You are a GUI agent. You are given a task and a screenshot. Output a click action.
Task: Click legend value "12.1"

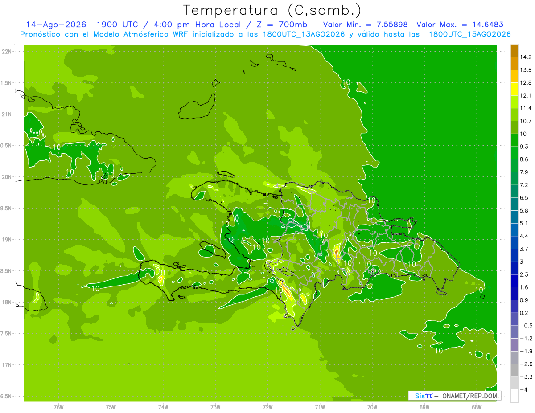525,96
